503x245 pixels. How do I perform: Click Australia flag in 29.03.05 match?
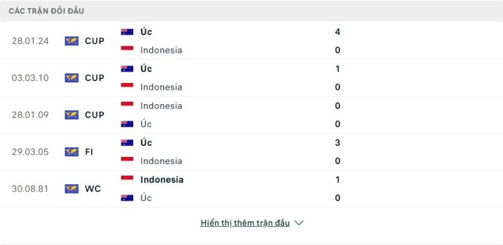click(127, 143)
